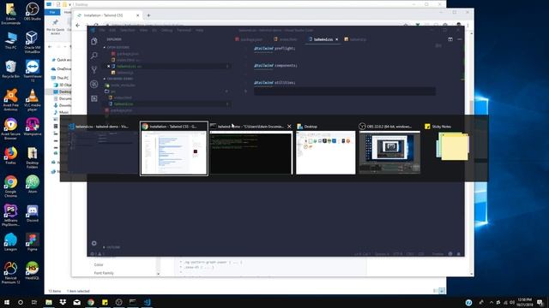Switch to the Sticky Notes window thumbnail

pyautogui.click(x=452, y=146)
